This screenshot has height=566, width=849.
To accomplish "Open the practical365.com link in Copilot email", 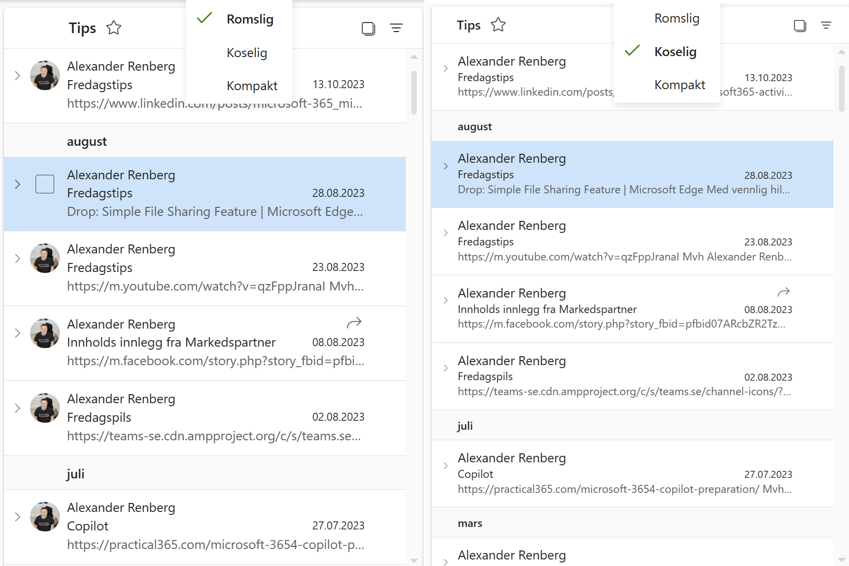I will point(215,544).
